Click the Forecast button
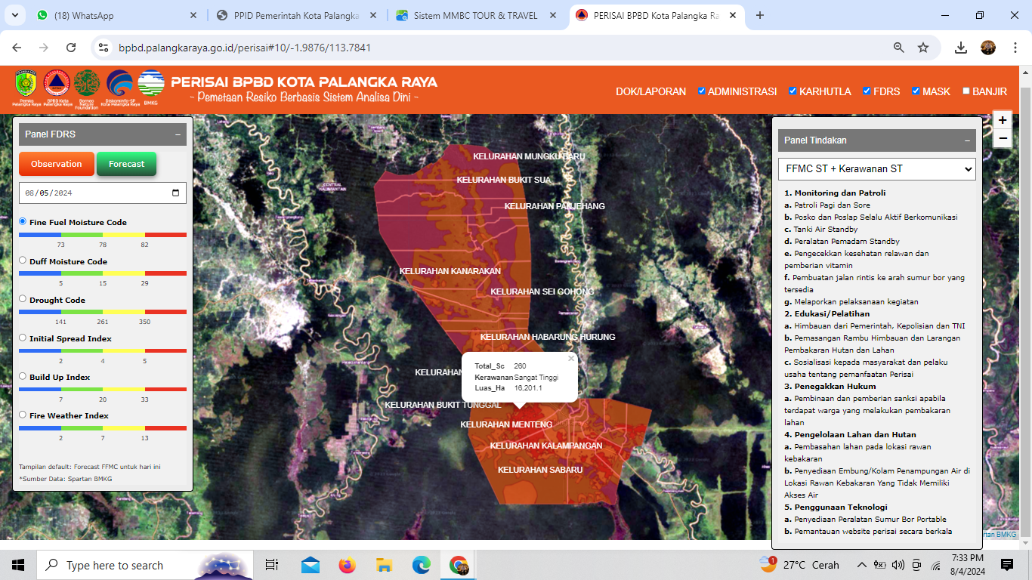 126,164
